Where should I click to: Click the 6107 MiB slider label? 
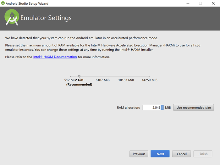tap(102, 80)
